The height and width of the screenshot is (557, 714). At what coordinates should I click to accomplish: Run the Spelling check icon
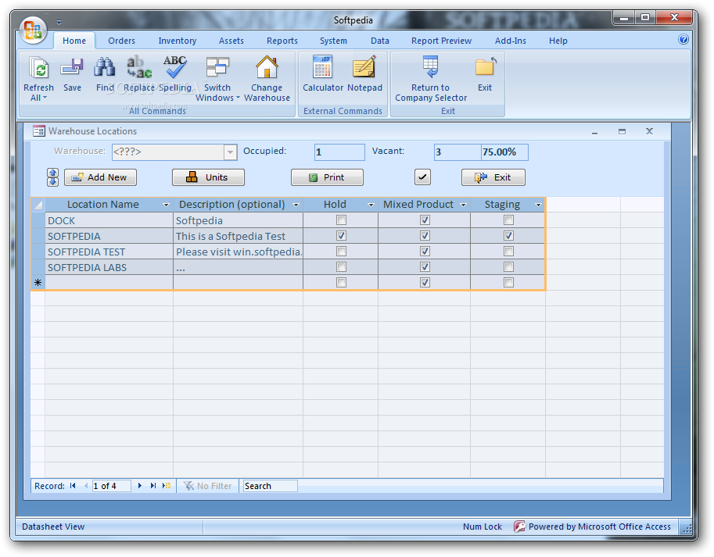(175, 67)
